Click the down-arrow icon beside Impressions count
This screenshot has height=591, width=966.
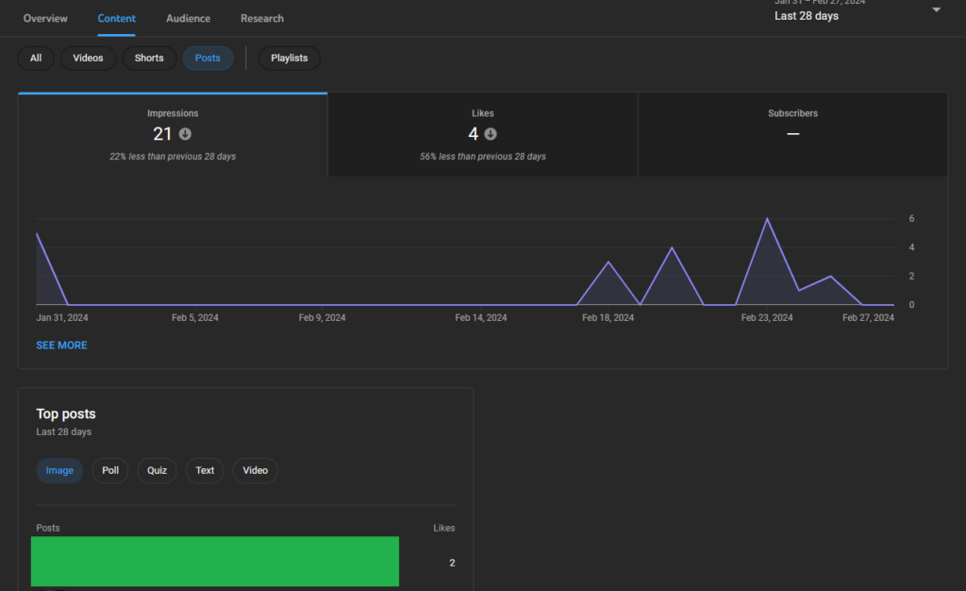186,134
